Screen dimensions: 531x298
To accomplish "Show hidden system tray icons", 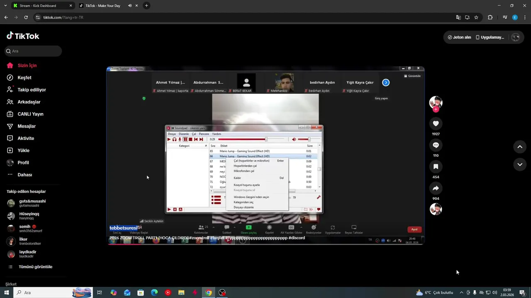I will [x=461, y=293].
